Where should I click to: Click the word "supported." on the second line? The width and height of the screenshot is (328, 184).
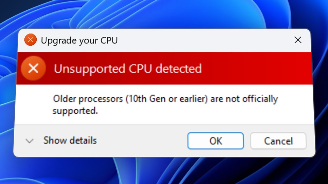click(75, 111)
